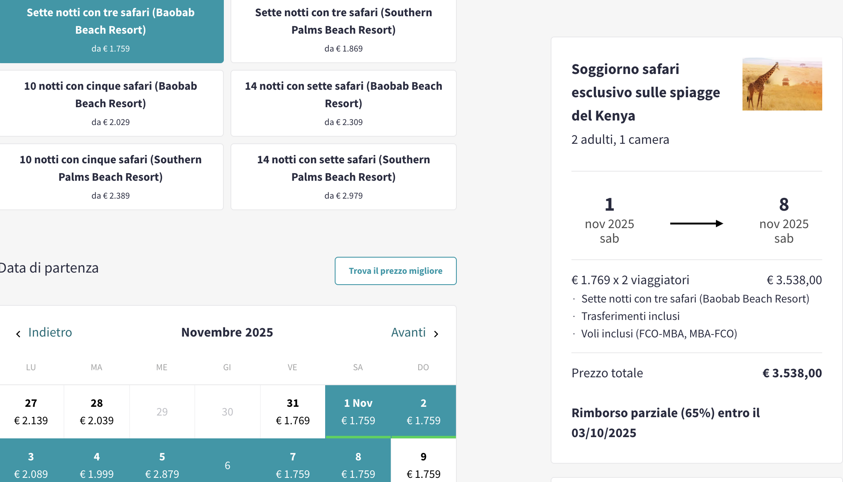Viewport: 843px width, 482px height.
Task: Pick 31 October departure at € 1.769
Action: [293, 411]
